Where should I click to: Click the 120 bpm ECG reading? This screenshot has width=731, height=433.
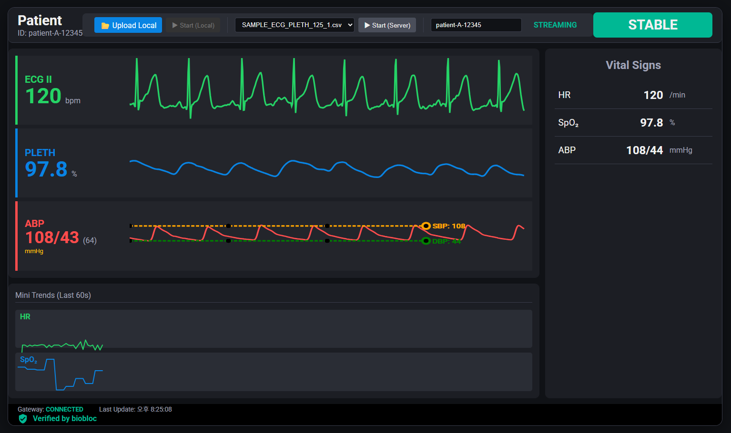pos(52,97)
